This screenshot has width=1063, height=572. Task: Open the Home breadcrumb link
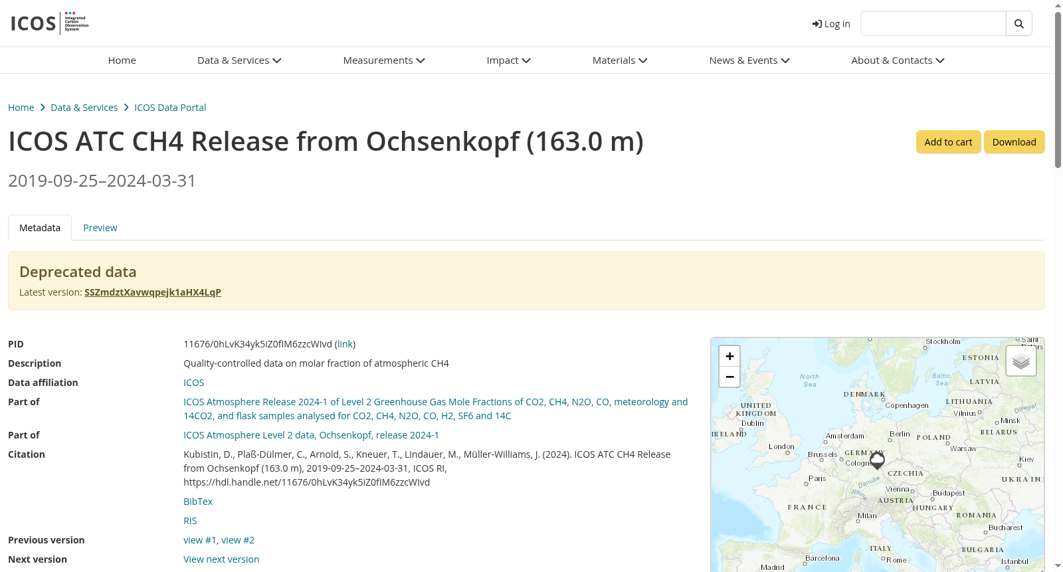(x=21, y=108)
